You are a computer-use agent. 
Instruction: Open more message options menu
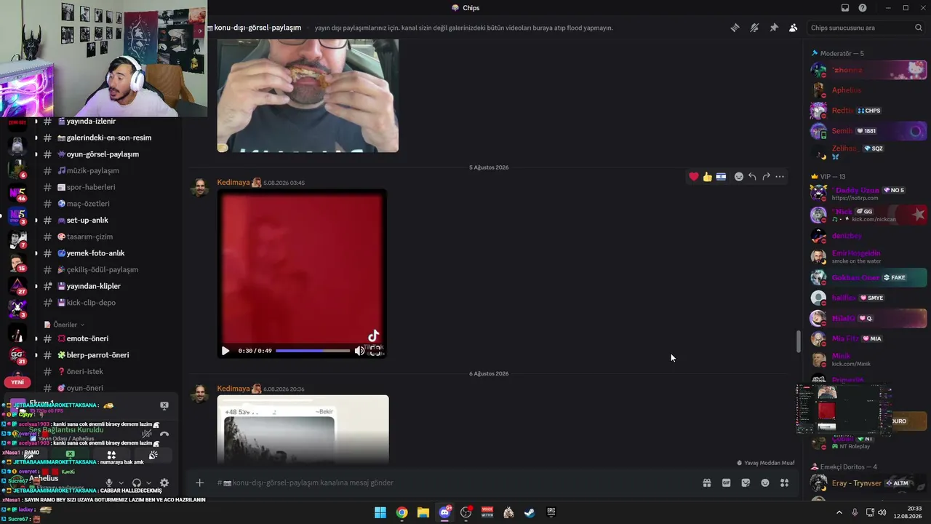[x=780, y=177]
